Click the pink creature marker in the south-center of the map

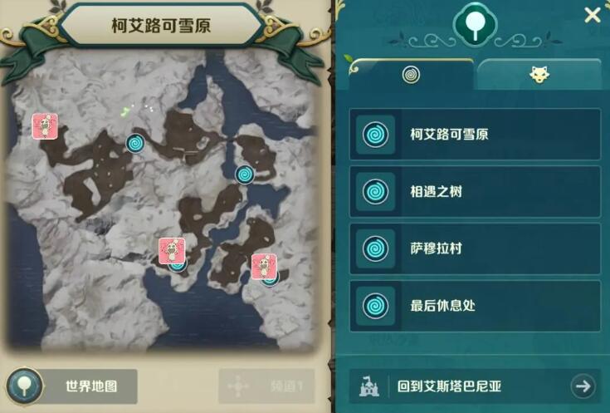click(x=172, y=251)
